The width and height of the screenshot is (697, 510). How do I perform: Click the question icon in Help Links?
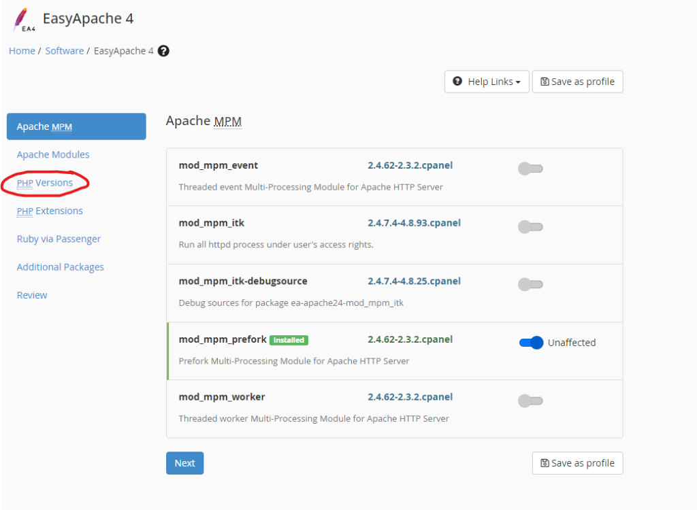point(457,82)
